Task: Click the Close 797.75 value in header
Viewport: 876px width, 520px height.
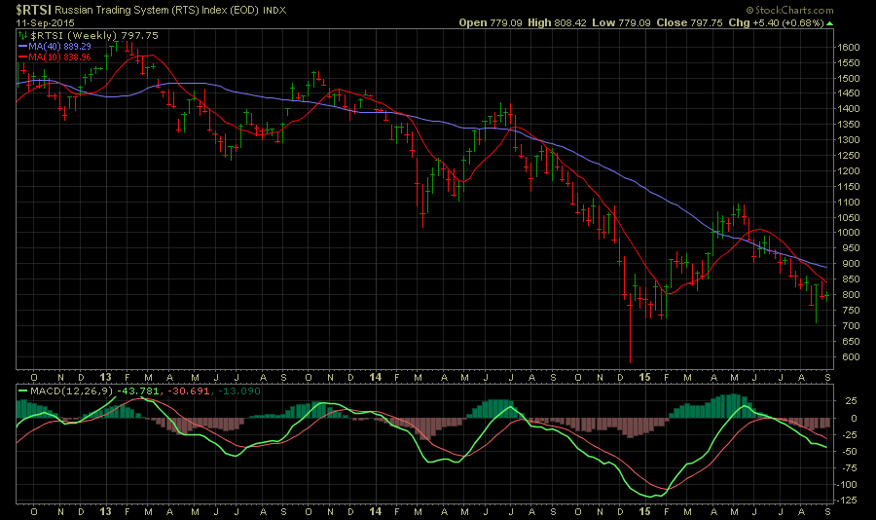Action: tap(689, 23)
